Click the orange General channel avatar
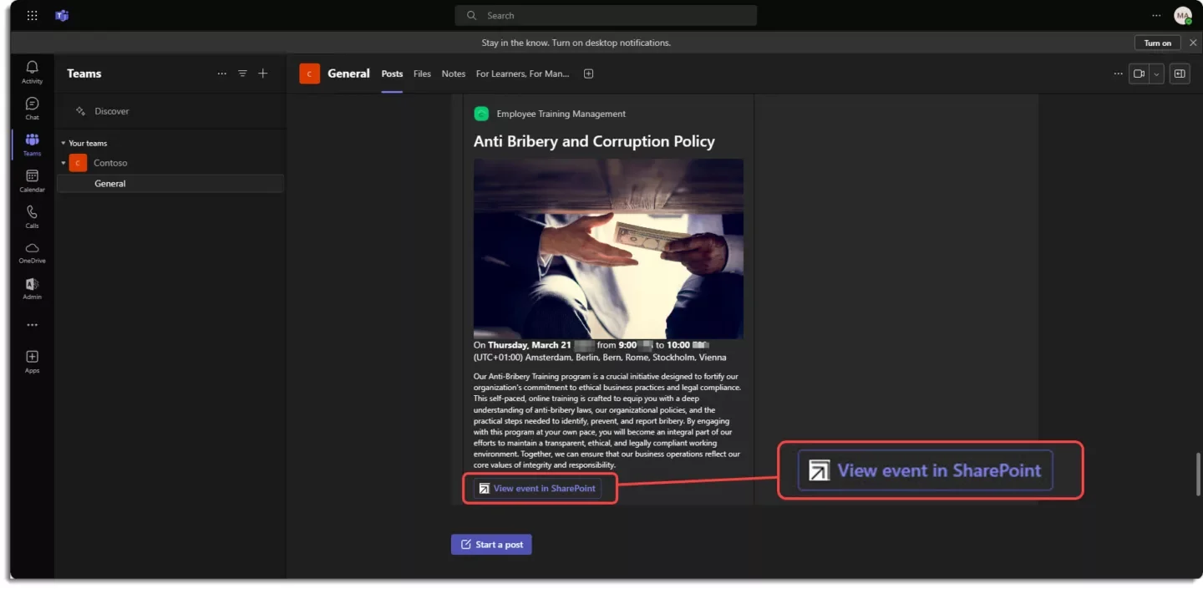1203x589 pixels. 309,74
